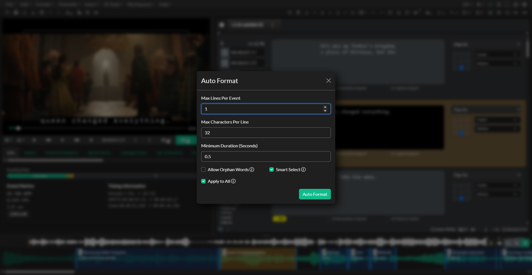The image size is (532, 275).
Task: Decrement Max Lines Per Event using the down arrow
Action: (325, 111)
